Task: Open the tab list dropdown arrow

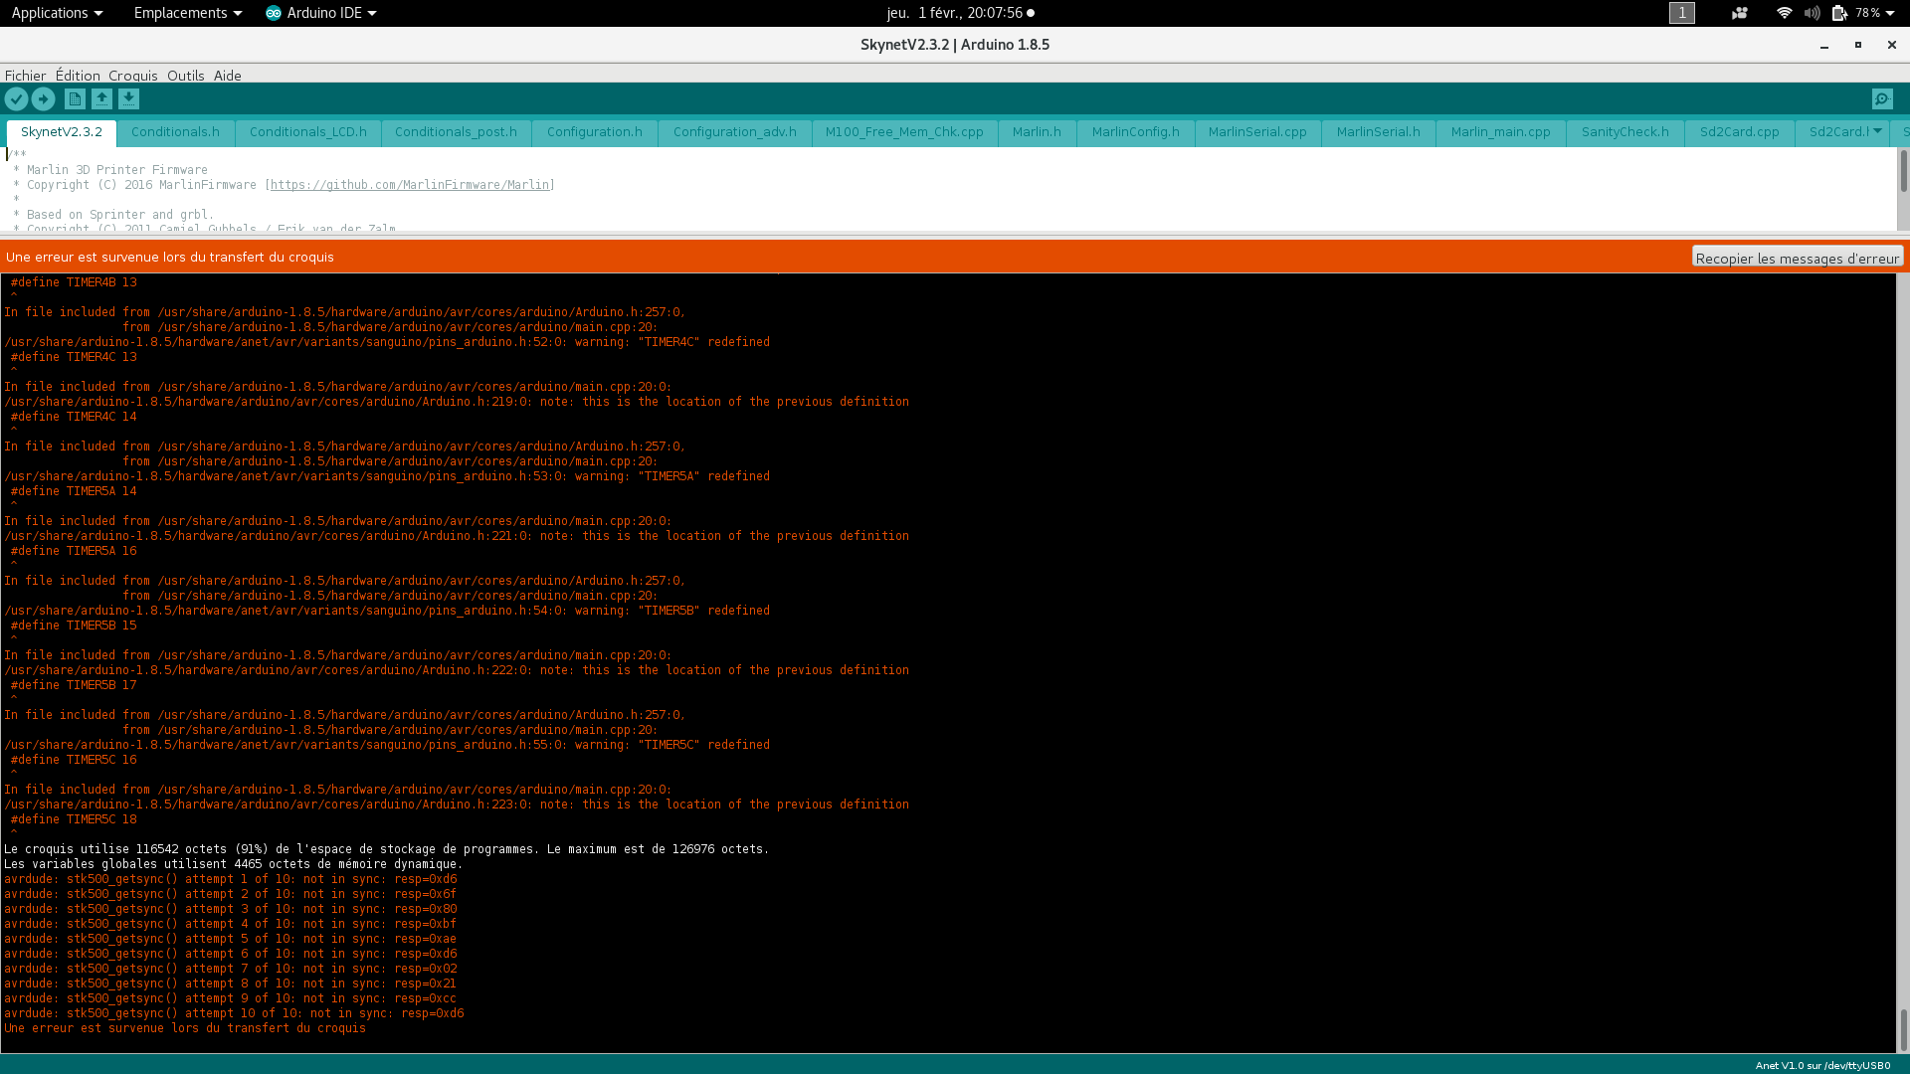Action: (x=1877, y=131)
